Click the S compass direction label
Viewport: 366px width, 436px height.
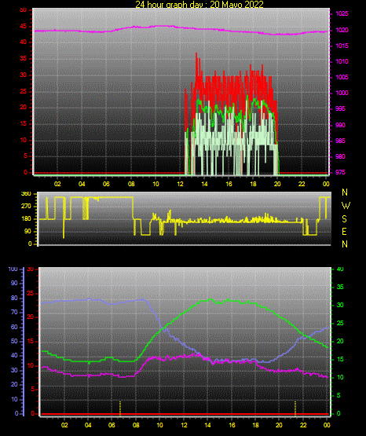pos(344,219)
